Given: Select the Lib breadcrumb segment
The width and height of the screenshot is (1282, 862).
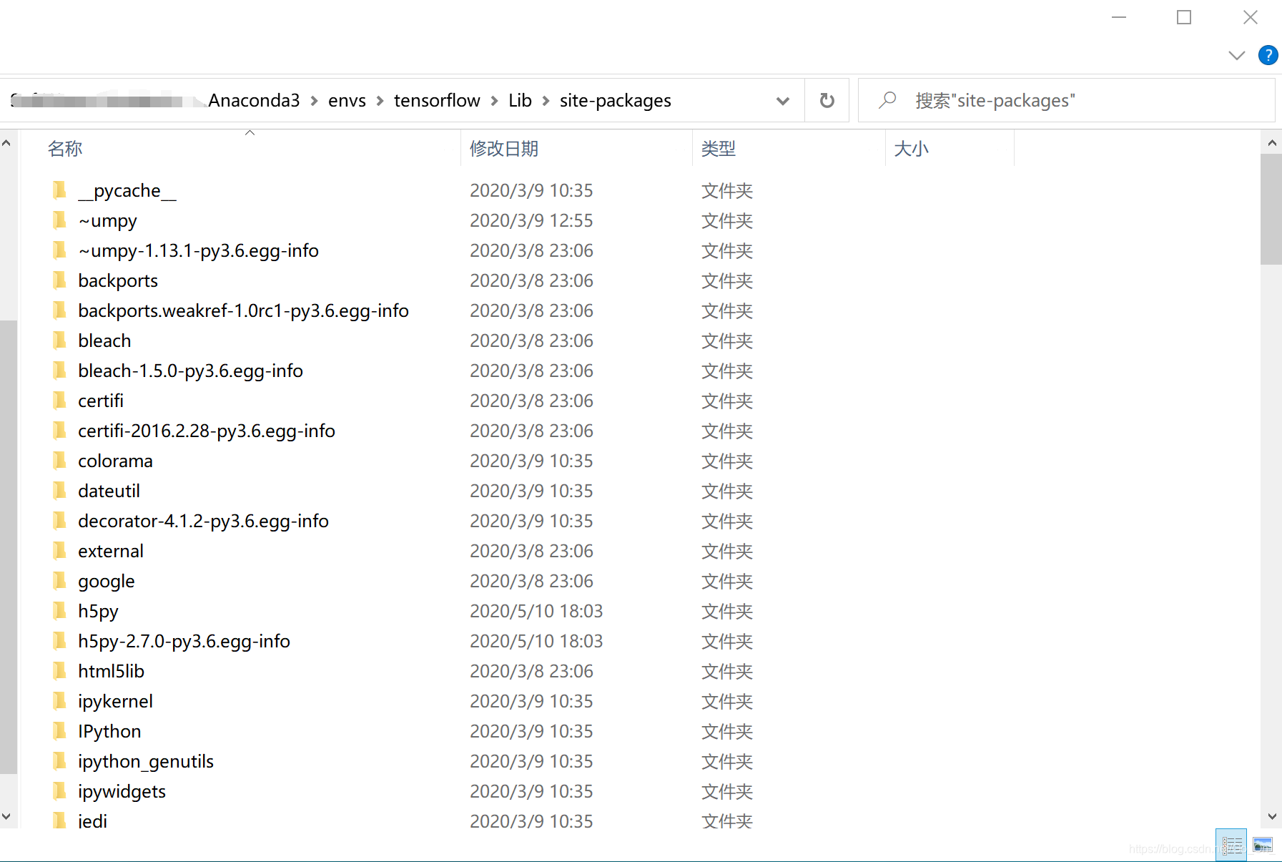Looking at the screenshot, I should tap(520, 100).
